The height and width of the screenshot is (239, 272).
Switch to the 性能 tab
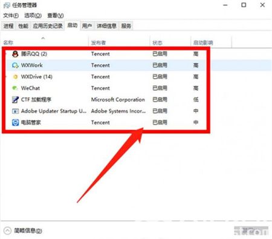pyautogui.click(x=23, y=26)
